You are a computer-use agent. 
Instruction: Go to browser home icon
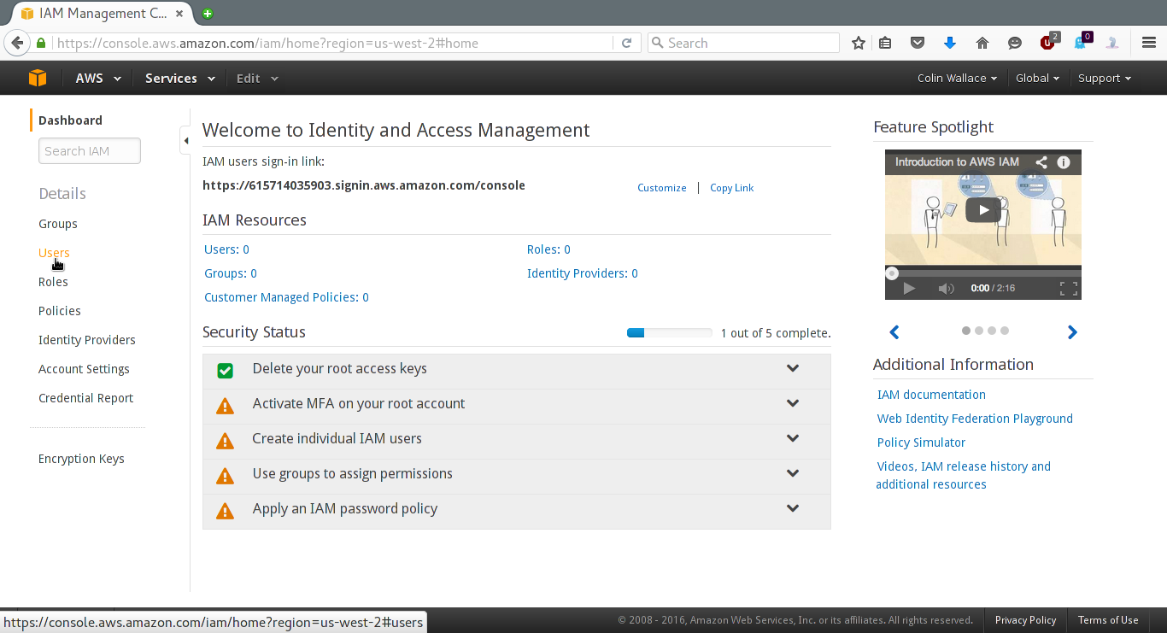pyautogui.click(x=982, y=43)
